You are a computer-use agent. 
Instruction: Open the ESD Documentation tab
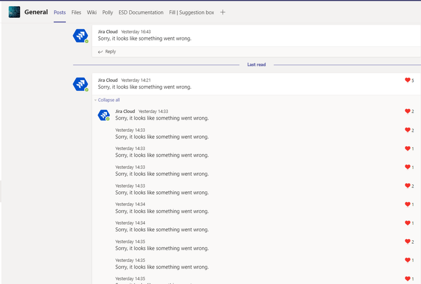click(141, 12)
